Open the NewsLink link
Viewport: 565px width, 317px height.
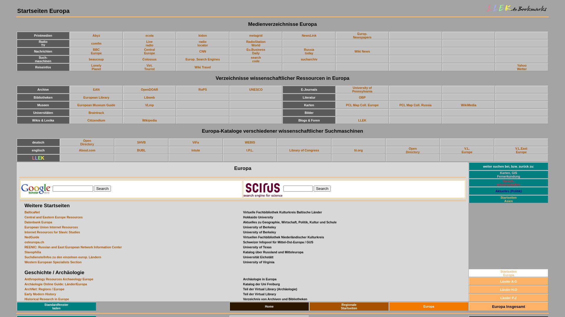click(309, 36)
